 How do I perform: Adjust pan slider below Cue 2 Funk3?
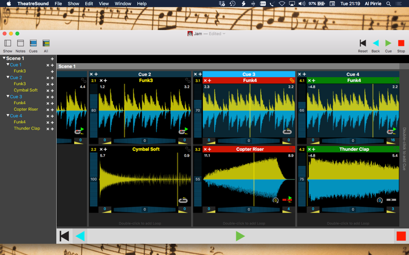pos(145,141)
